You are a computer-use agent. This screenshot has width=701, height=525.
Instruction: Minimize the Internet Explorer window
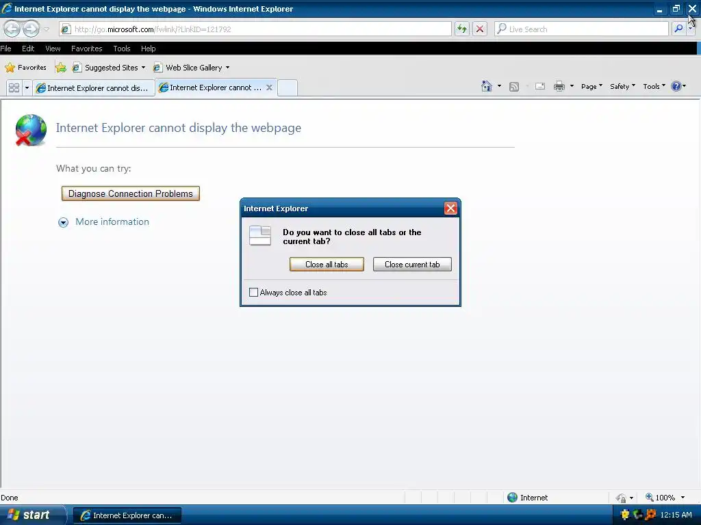pos(659,8)
